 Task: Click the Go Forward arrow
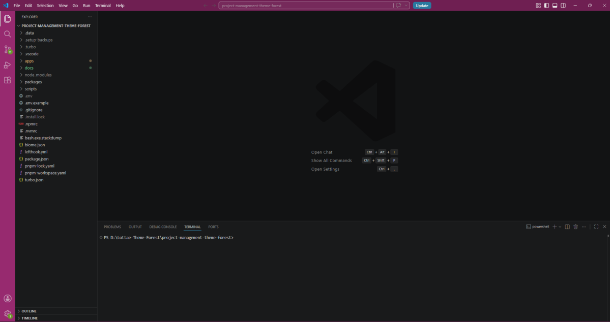pyautogui.click(x=214, y=6)
